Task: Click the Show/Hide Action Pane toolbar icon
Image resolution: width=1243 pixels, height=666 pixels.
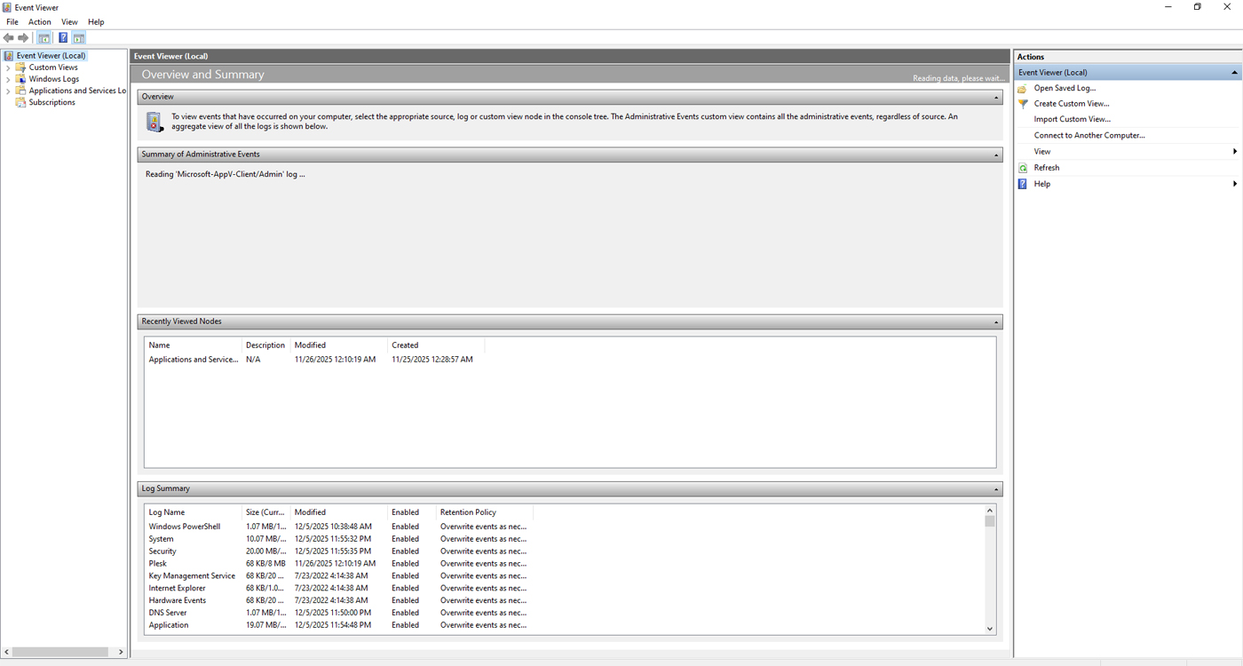Action: click(x=78, y=37)
